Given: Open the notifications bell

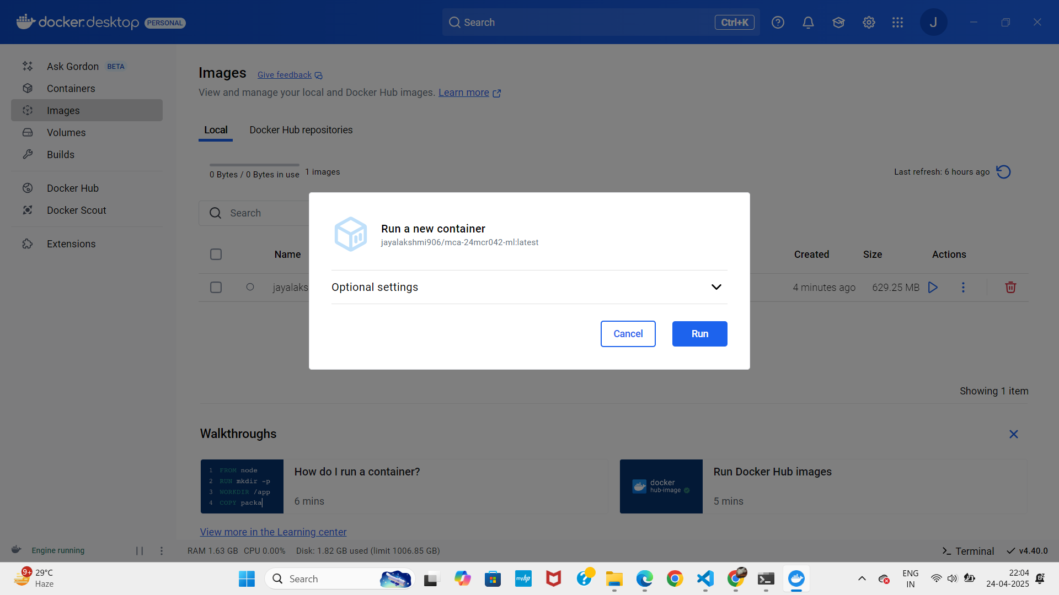Looking at the screenshot, I should coord(808,22).
